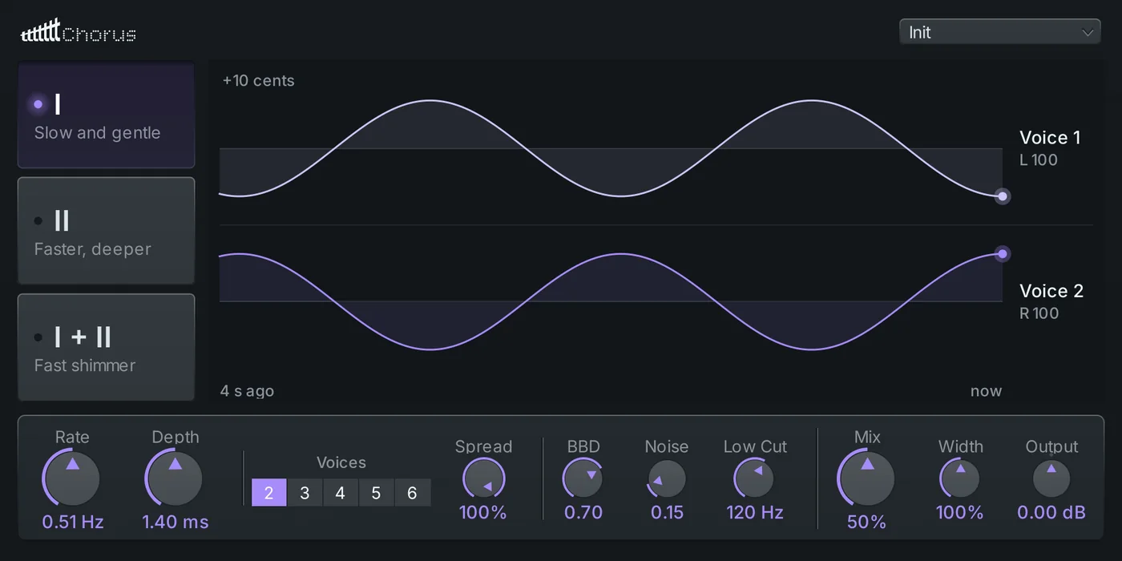
Task: Click the 0.00 dB output value
Action: [x=1051, y=512]
